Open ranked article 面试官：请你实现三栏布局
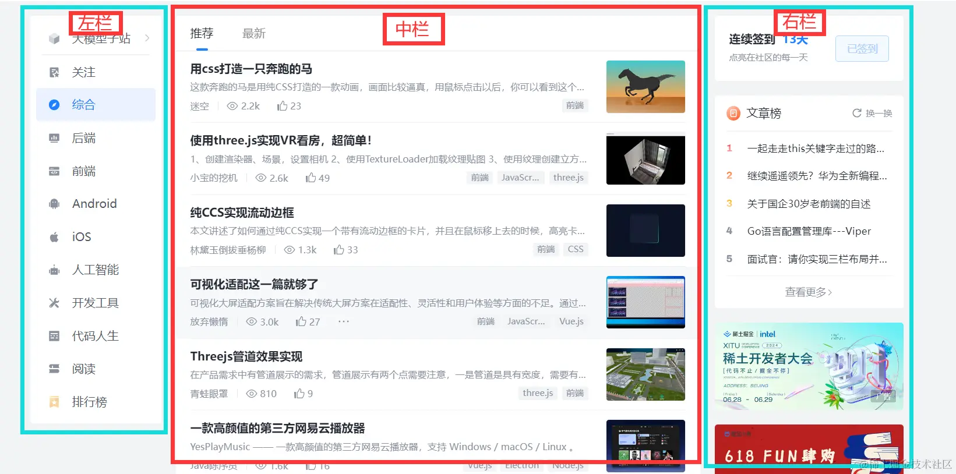This screenshot has height=474, width=956. coord(817,259)
